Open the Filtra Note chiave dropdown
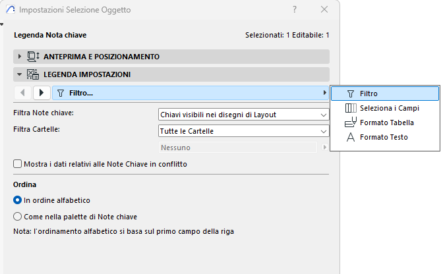This screenshot has width=443, height=274. point(244,115)
